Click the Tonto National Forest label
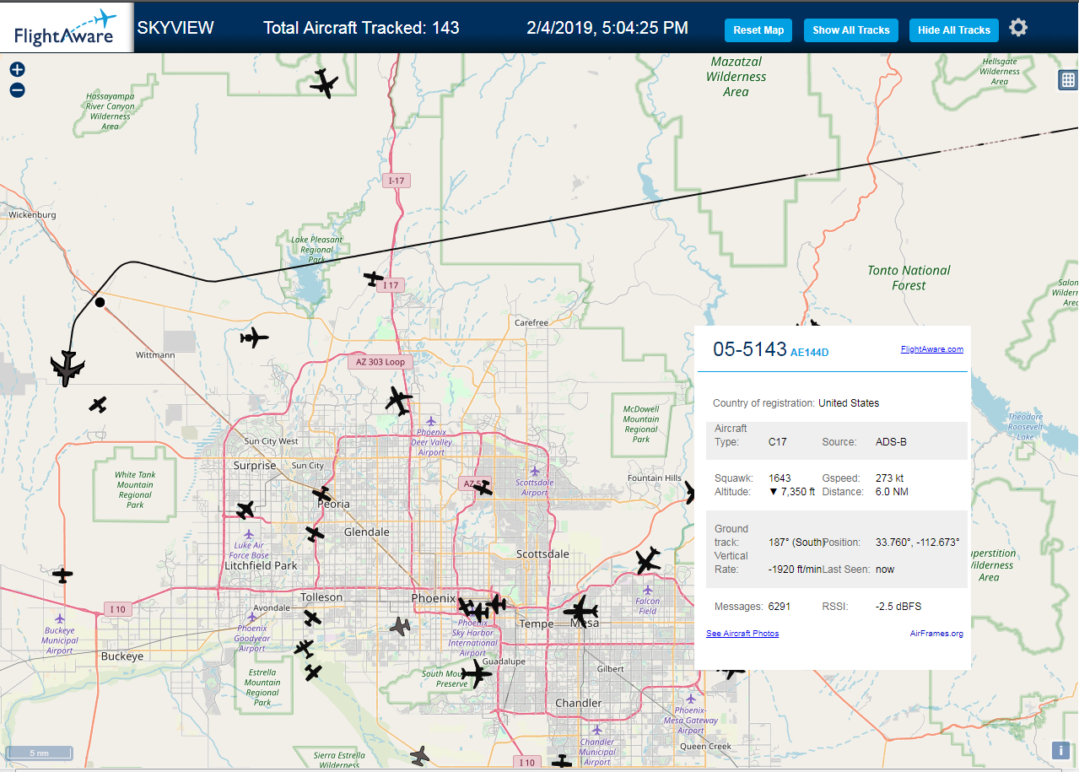 click(x=909, y=278)
